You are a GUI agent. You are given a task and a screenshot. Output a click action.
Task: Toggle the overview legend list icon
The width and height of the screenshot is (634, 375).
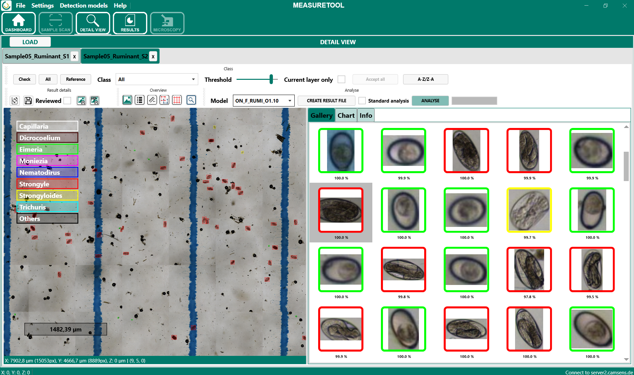[x=139, y=100]
